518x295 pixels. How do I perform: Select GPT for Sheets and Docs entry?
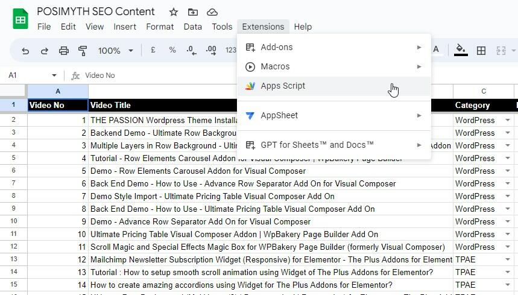334,145
